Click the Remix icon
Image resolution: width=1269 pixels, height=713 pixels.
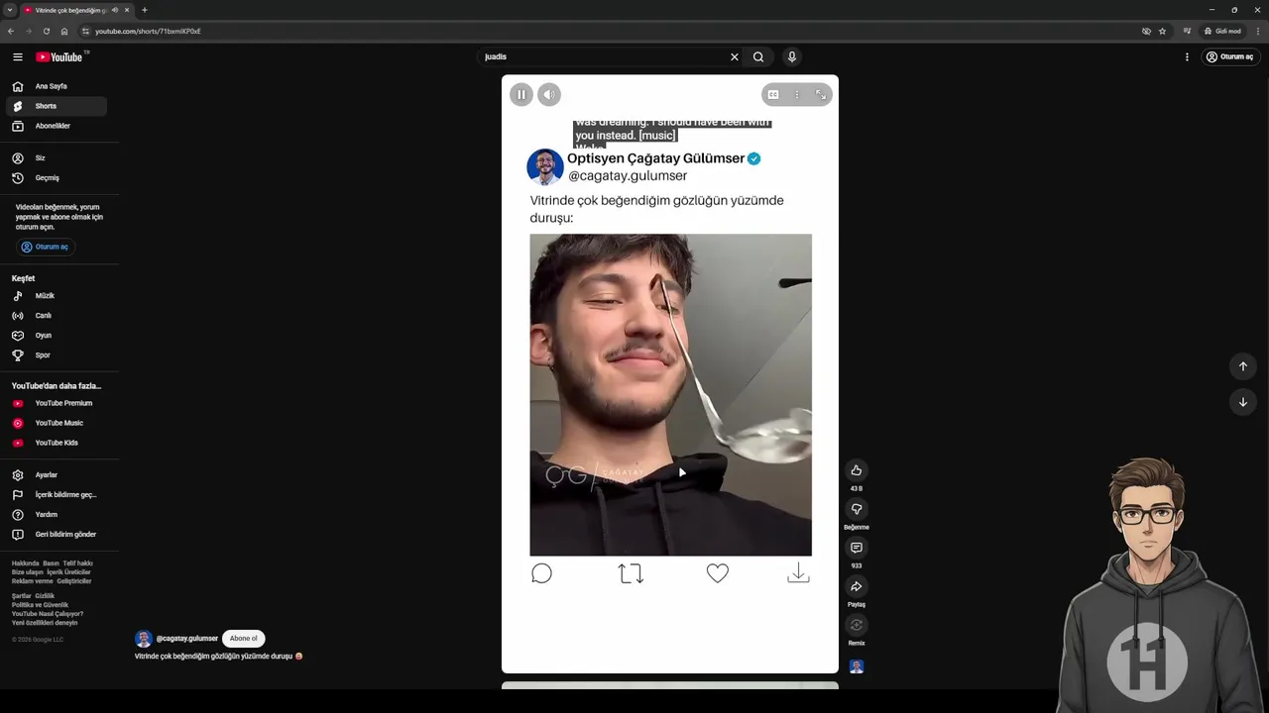857,625
